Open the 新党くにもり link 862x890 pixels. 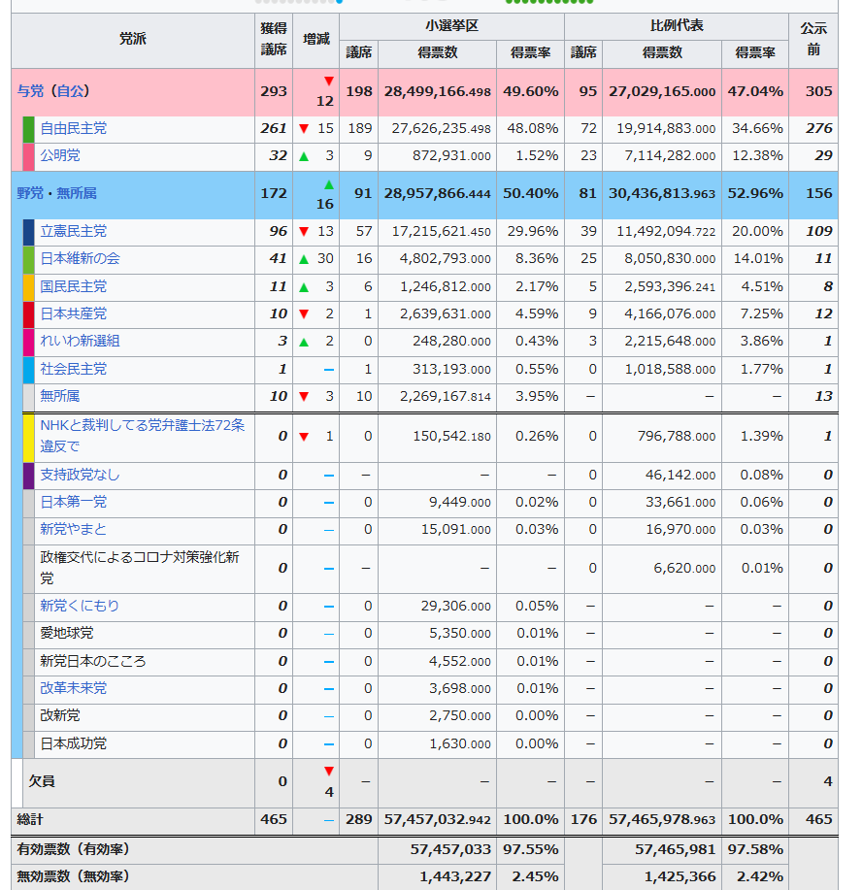[x=80, y=607]
